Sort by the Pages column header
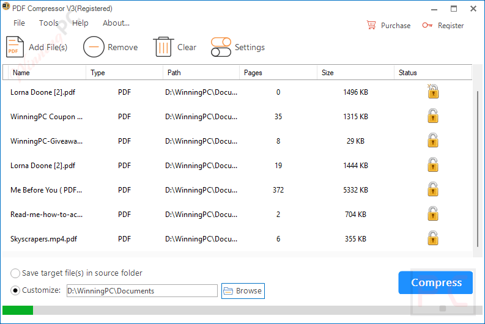 click(278, 73)
